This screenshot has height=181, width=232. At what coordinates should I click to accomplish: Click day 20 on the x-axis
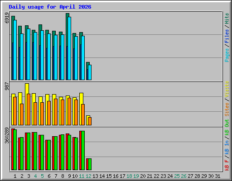(x=143, y=176)
